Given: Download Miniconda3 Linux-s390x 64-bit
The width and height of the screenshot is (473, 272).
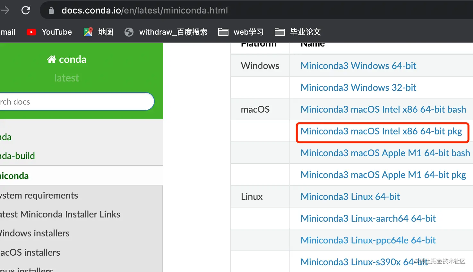Looking at the screenshot, I should coord(364,262).
